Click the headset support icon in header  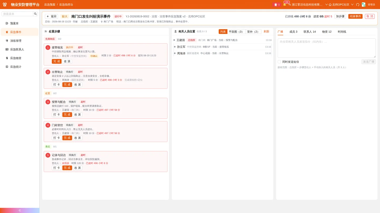[358, 4]
